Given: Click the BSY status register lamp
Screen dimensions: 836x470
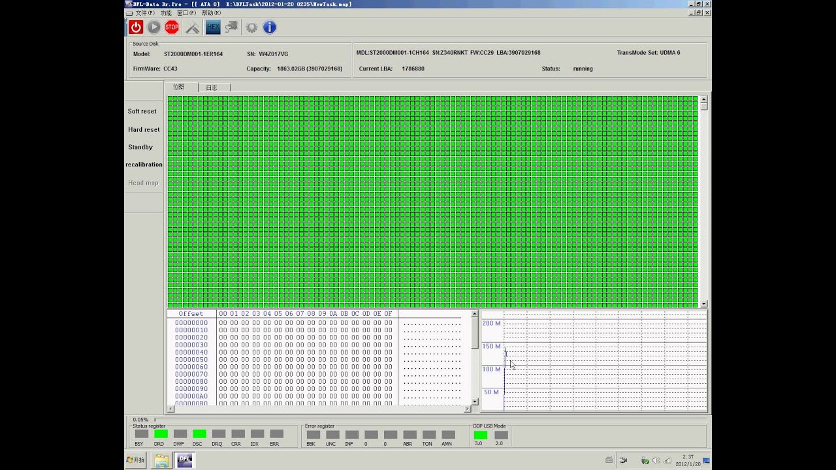Looking at the screenshot, I should point(141,433).
